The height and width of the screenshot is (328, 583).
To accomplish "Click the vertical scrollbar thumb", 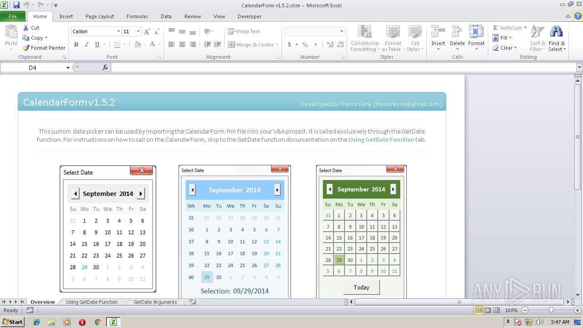I will [x=578, y=136].
